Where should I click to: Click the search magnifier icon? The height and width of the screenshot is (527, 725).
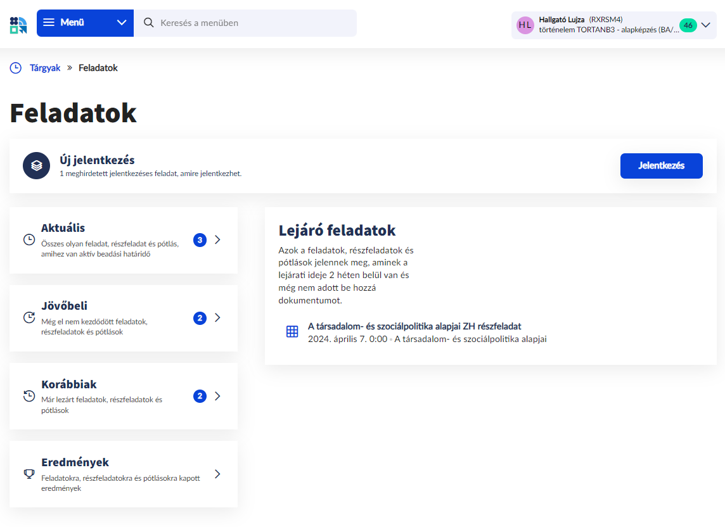148,23
